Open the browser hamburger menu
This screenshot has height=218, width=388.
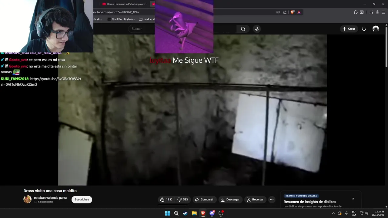pyautogui.click(x=383, y=12)
